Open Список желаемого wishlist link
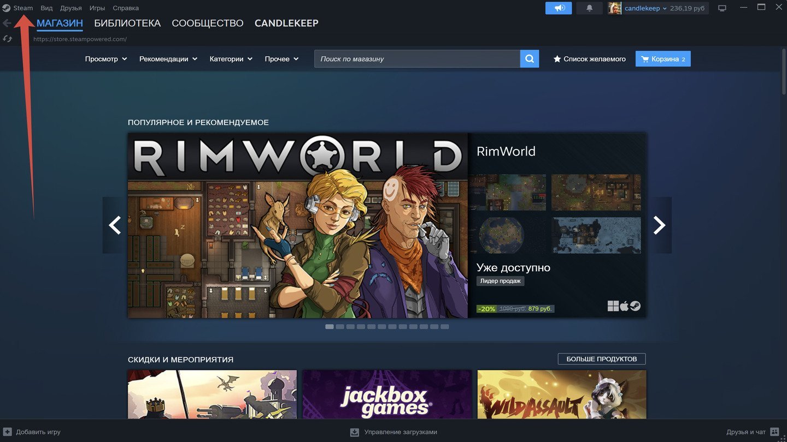Screen dimensions: 787x442 pyautogui.click(x=589, y=59)
